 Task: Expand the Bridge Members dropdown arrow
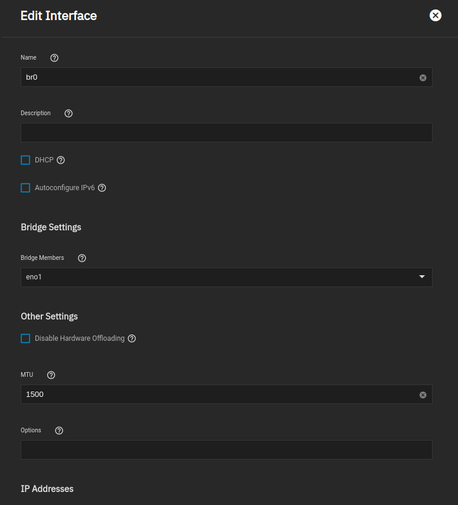(422, 277)
